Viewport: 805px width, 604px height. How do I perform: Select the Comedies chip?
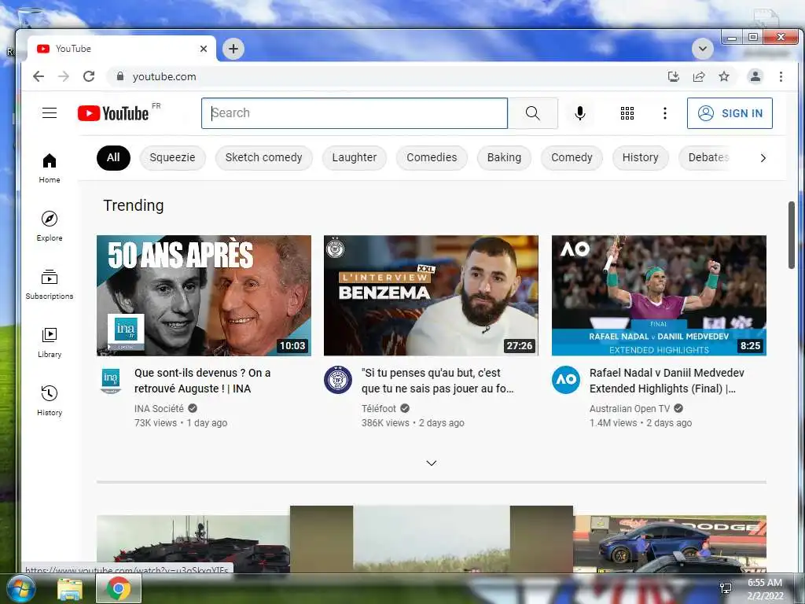pos(432,157)
